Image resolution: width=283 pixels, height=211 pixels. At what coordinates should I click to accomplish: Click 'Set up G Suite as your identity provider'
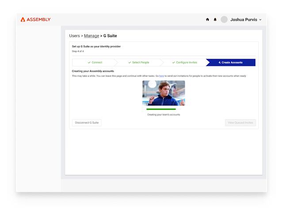click(x=96, y=46)
